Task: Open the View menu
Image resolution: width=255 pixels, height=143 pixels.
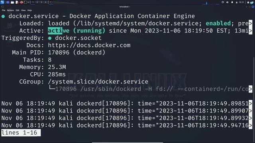Action: [x=23, y=10]
